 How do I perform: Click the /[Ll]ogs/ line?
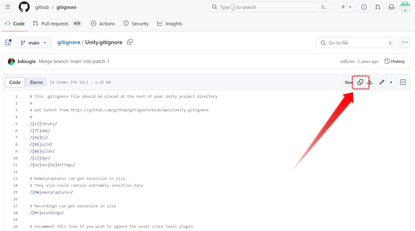pyautogui.click(x=40, y=158)
